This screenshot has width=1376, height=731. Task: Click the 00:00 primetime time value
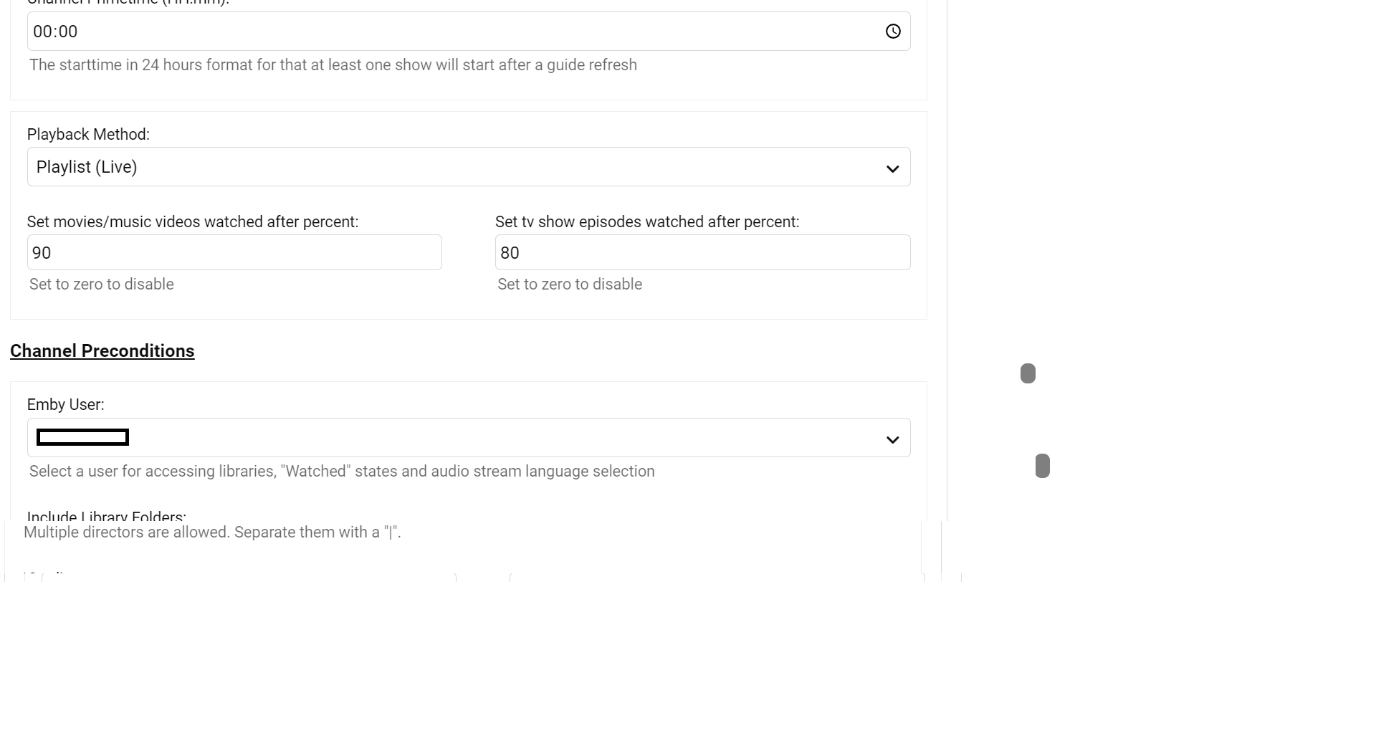click(x=55, y=32)
